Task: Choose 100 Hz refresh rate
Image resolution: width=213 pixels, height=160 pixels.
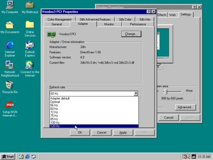Action: [x=94, y=123]
